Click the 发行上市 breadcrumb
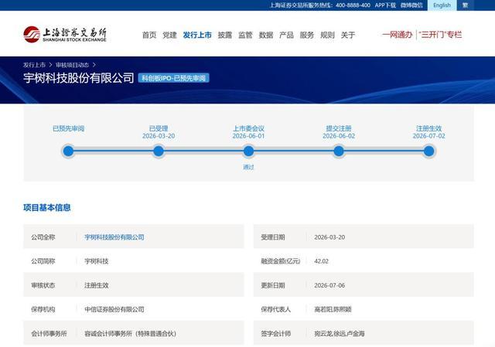495x347 pixels. [34, 65]
